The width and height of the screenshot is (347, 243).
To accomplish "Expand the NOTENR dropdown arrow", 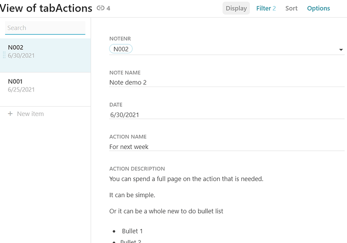I will (x=341, y=50).
